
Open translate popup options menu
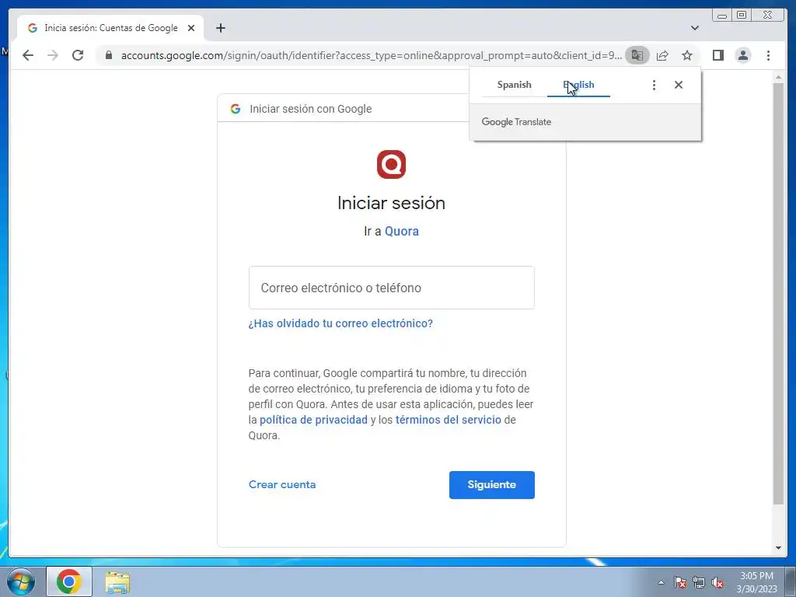pos(654,85)
